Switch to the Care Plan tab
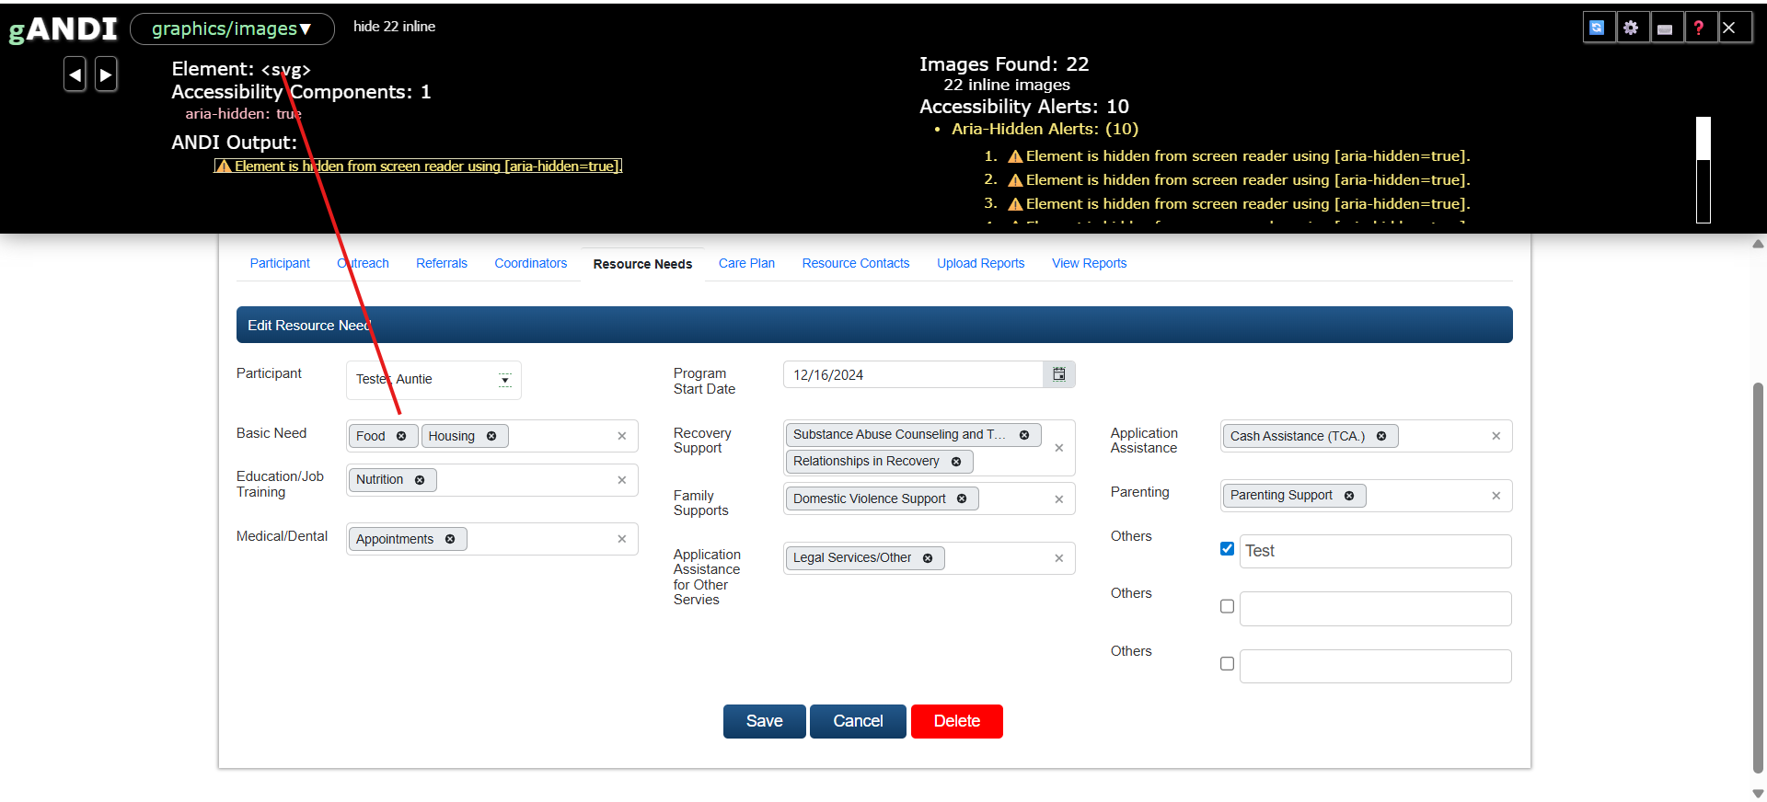Screen dimensions: 1767x802 746,263
